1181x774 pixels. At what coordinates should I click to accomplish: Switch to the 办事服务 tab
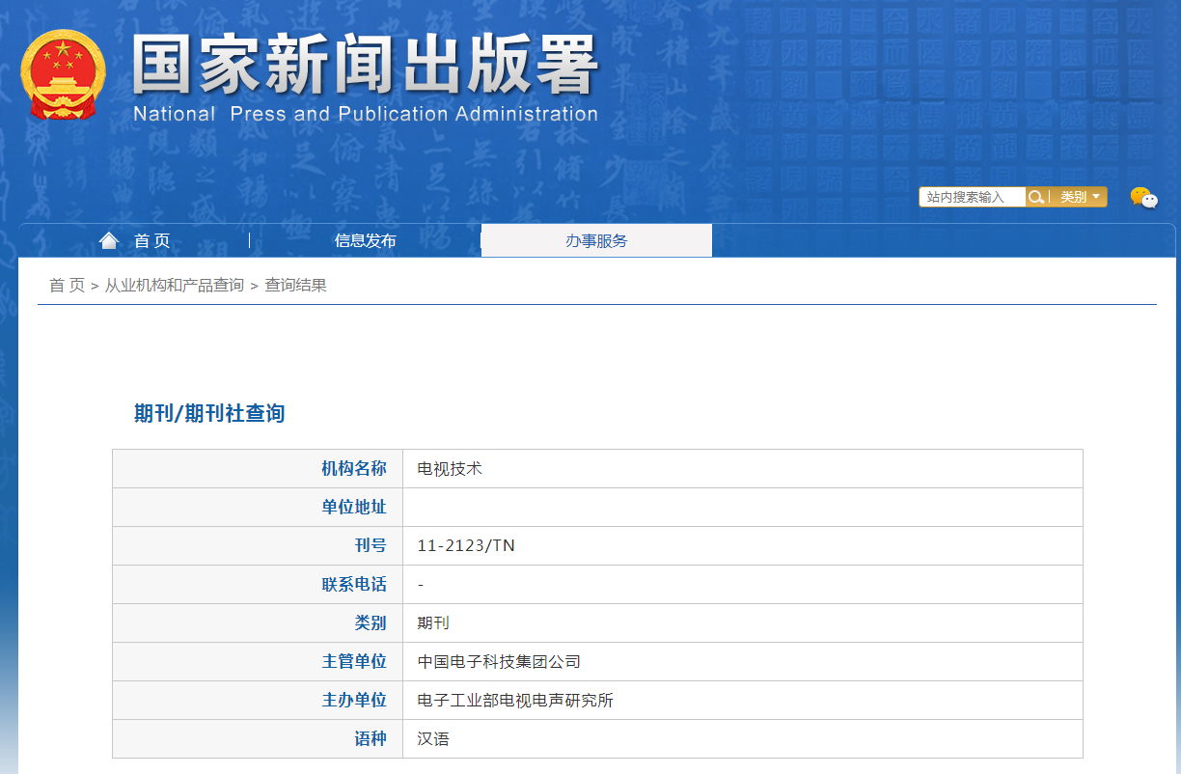point(596,241)
